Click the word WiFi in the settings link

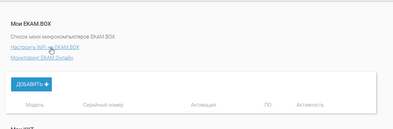pyautogui.click(x=42, y=47)
